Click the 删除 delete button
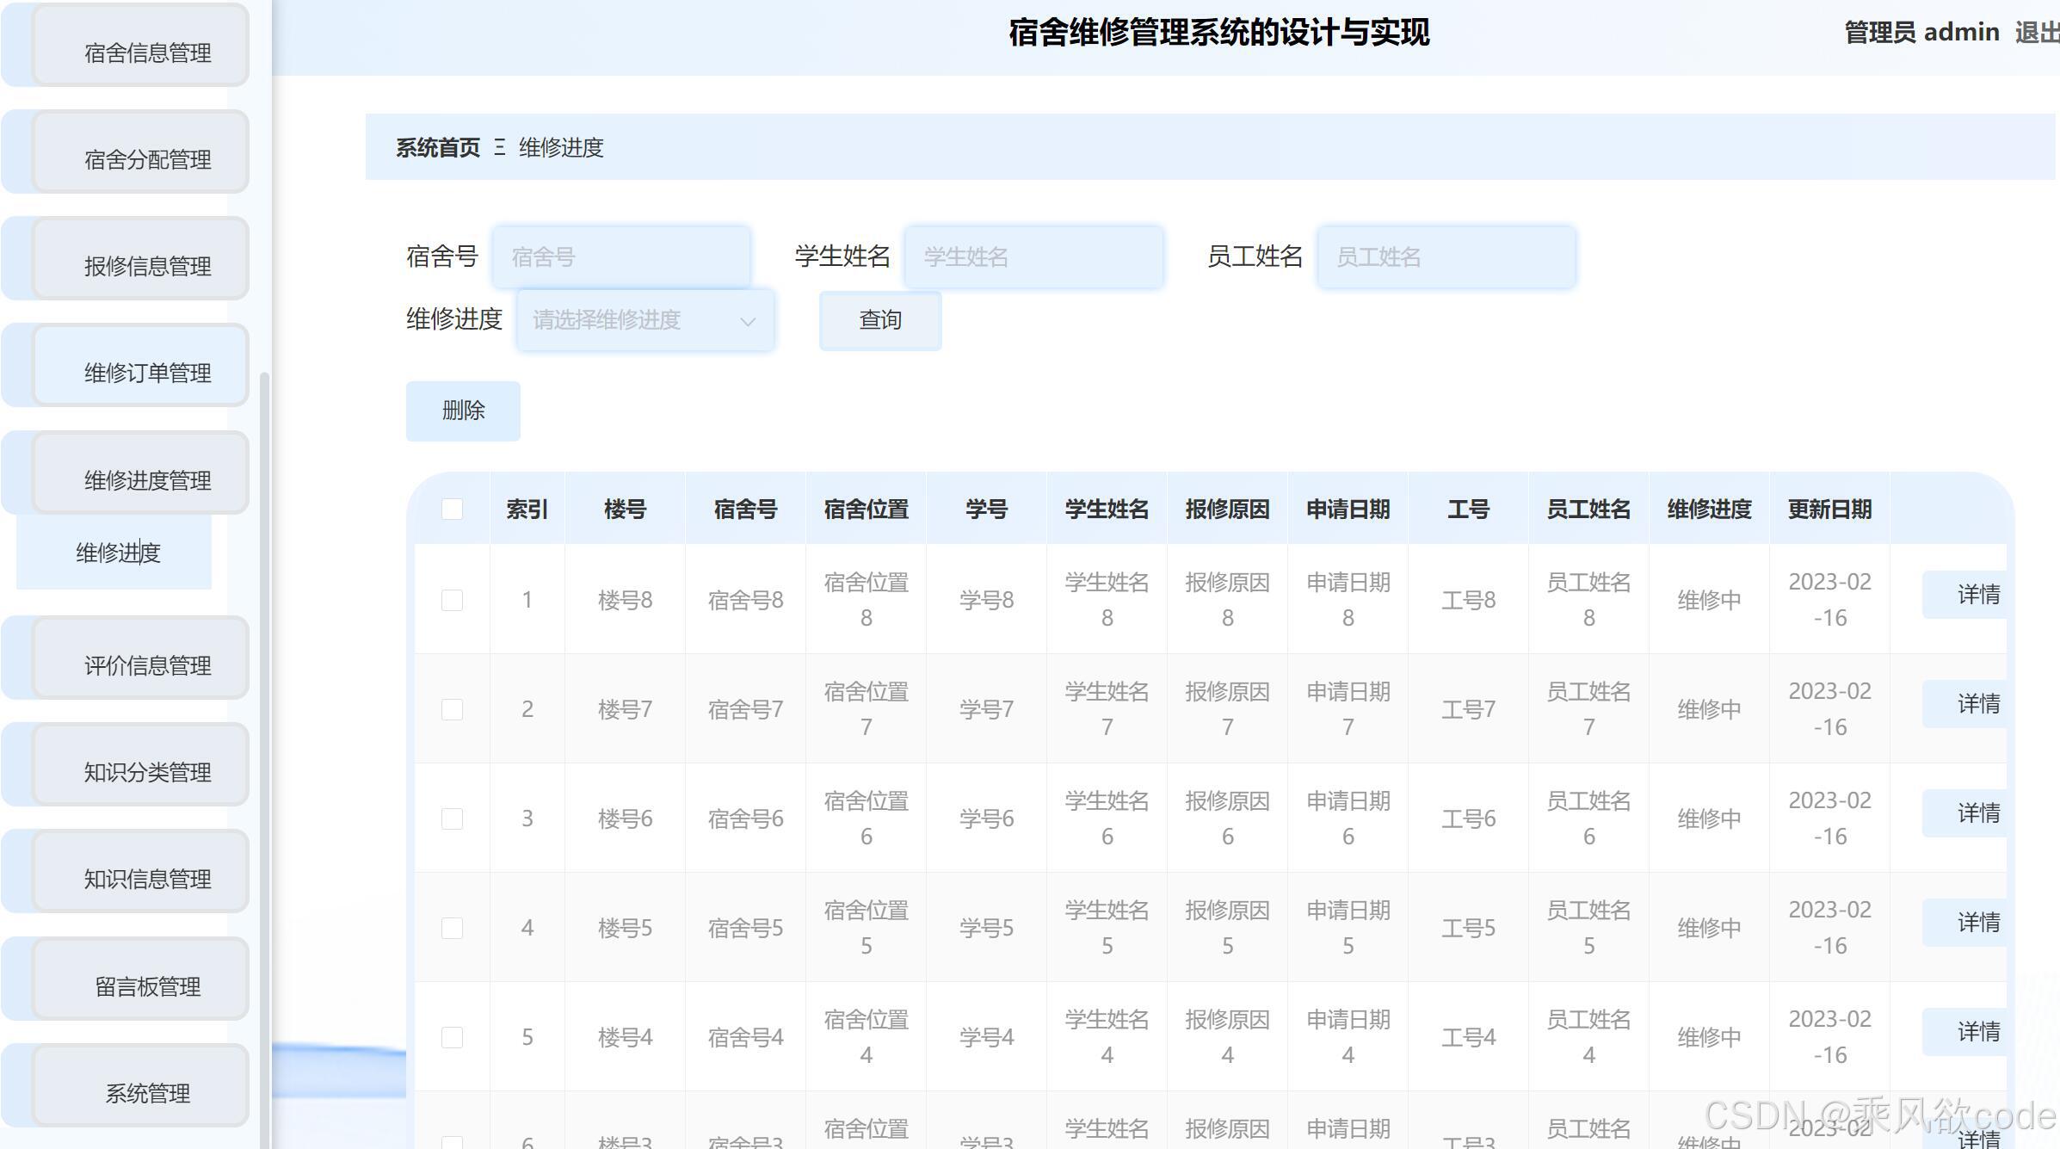The width and height of the screenshot is (2060, 1149). click(462, 411)
